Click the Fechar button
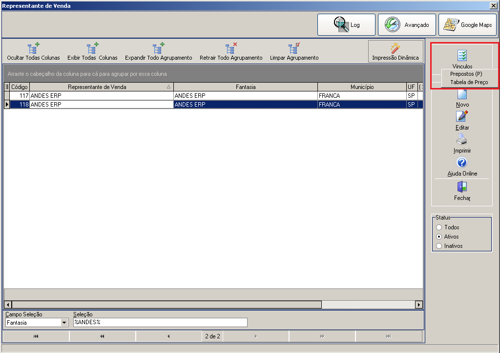The height and width of the screenshot is (353, 500). click(462, 191)
